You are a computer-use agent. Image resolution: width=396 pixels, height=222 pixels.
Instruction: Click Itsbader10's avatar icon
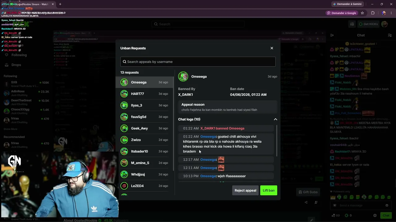coord(124,151)
